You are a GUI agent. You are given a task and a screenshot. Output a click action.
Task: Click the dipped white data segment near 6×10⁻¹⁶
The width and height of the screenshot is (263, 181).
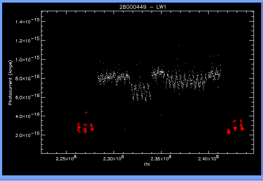(141, 92)
